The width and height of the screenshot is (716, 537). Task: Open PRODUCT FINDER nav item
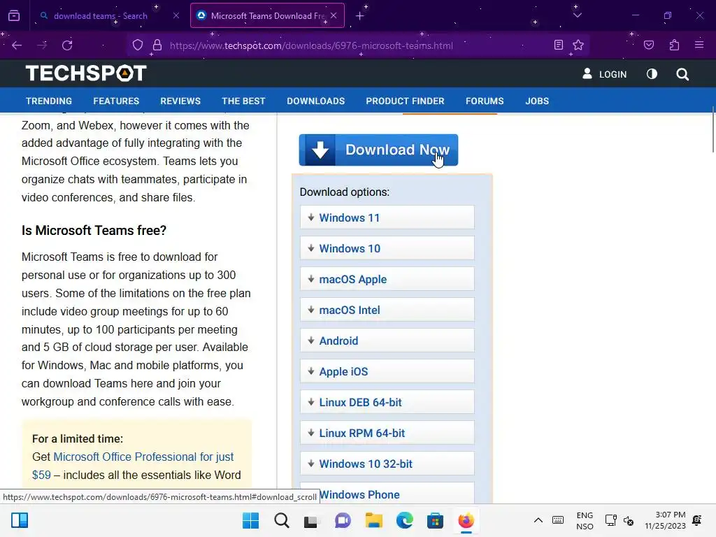pos(405,101)
